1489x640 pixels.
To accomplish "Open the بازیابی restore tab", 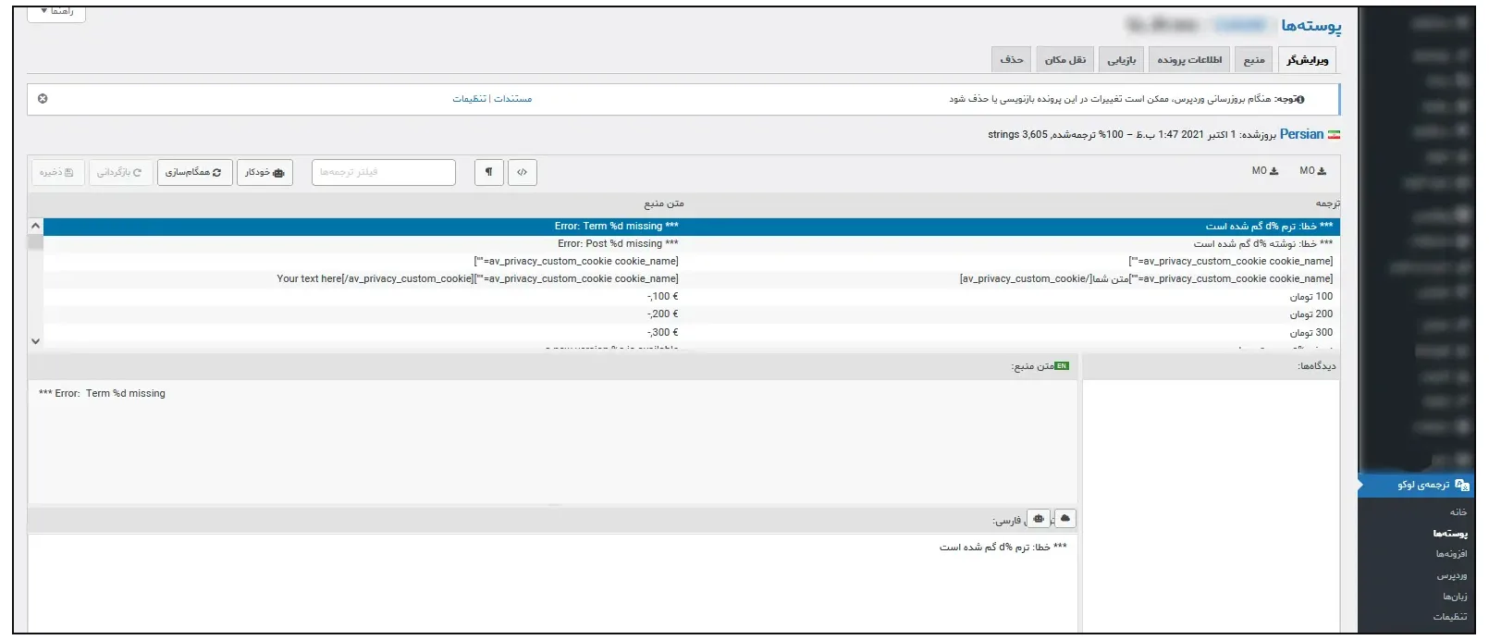I will coord(1122,60).
